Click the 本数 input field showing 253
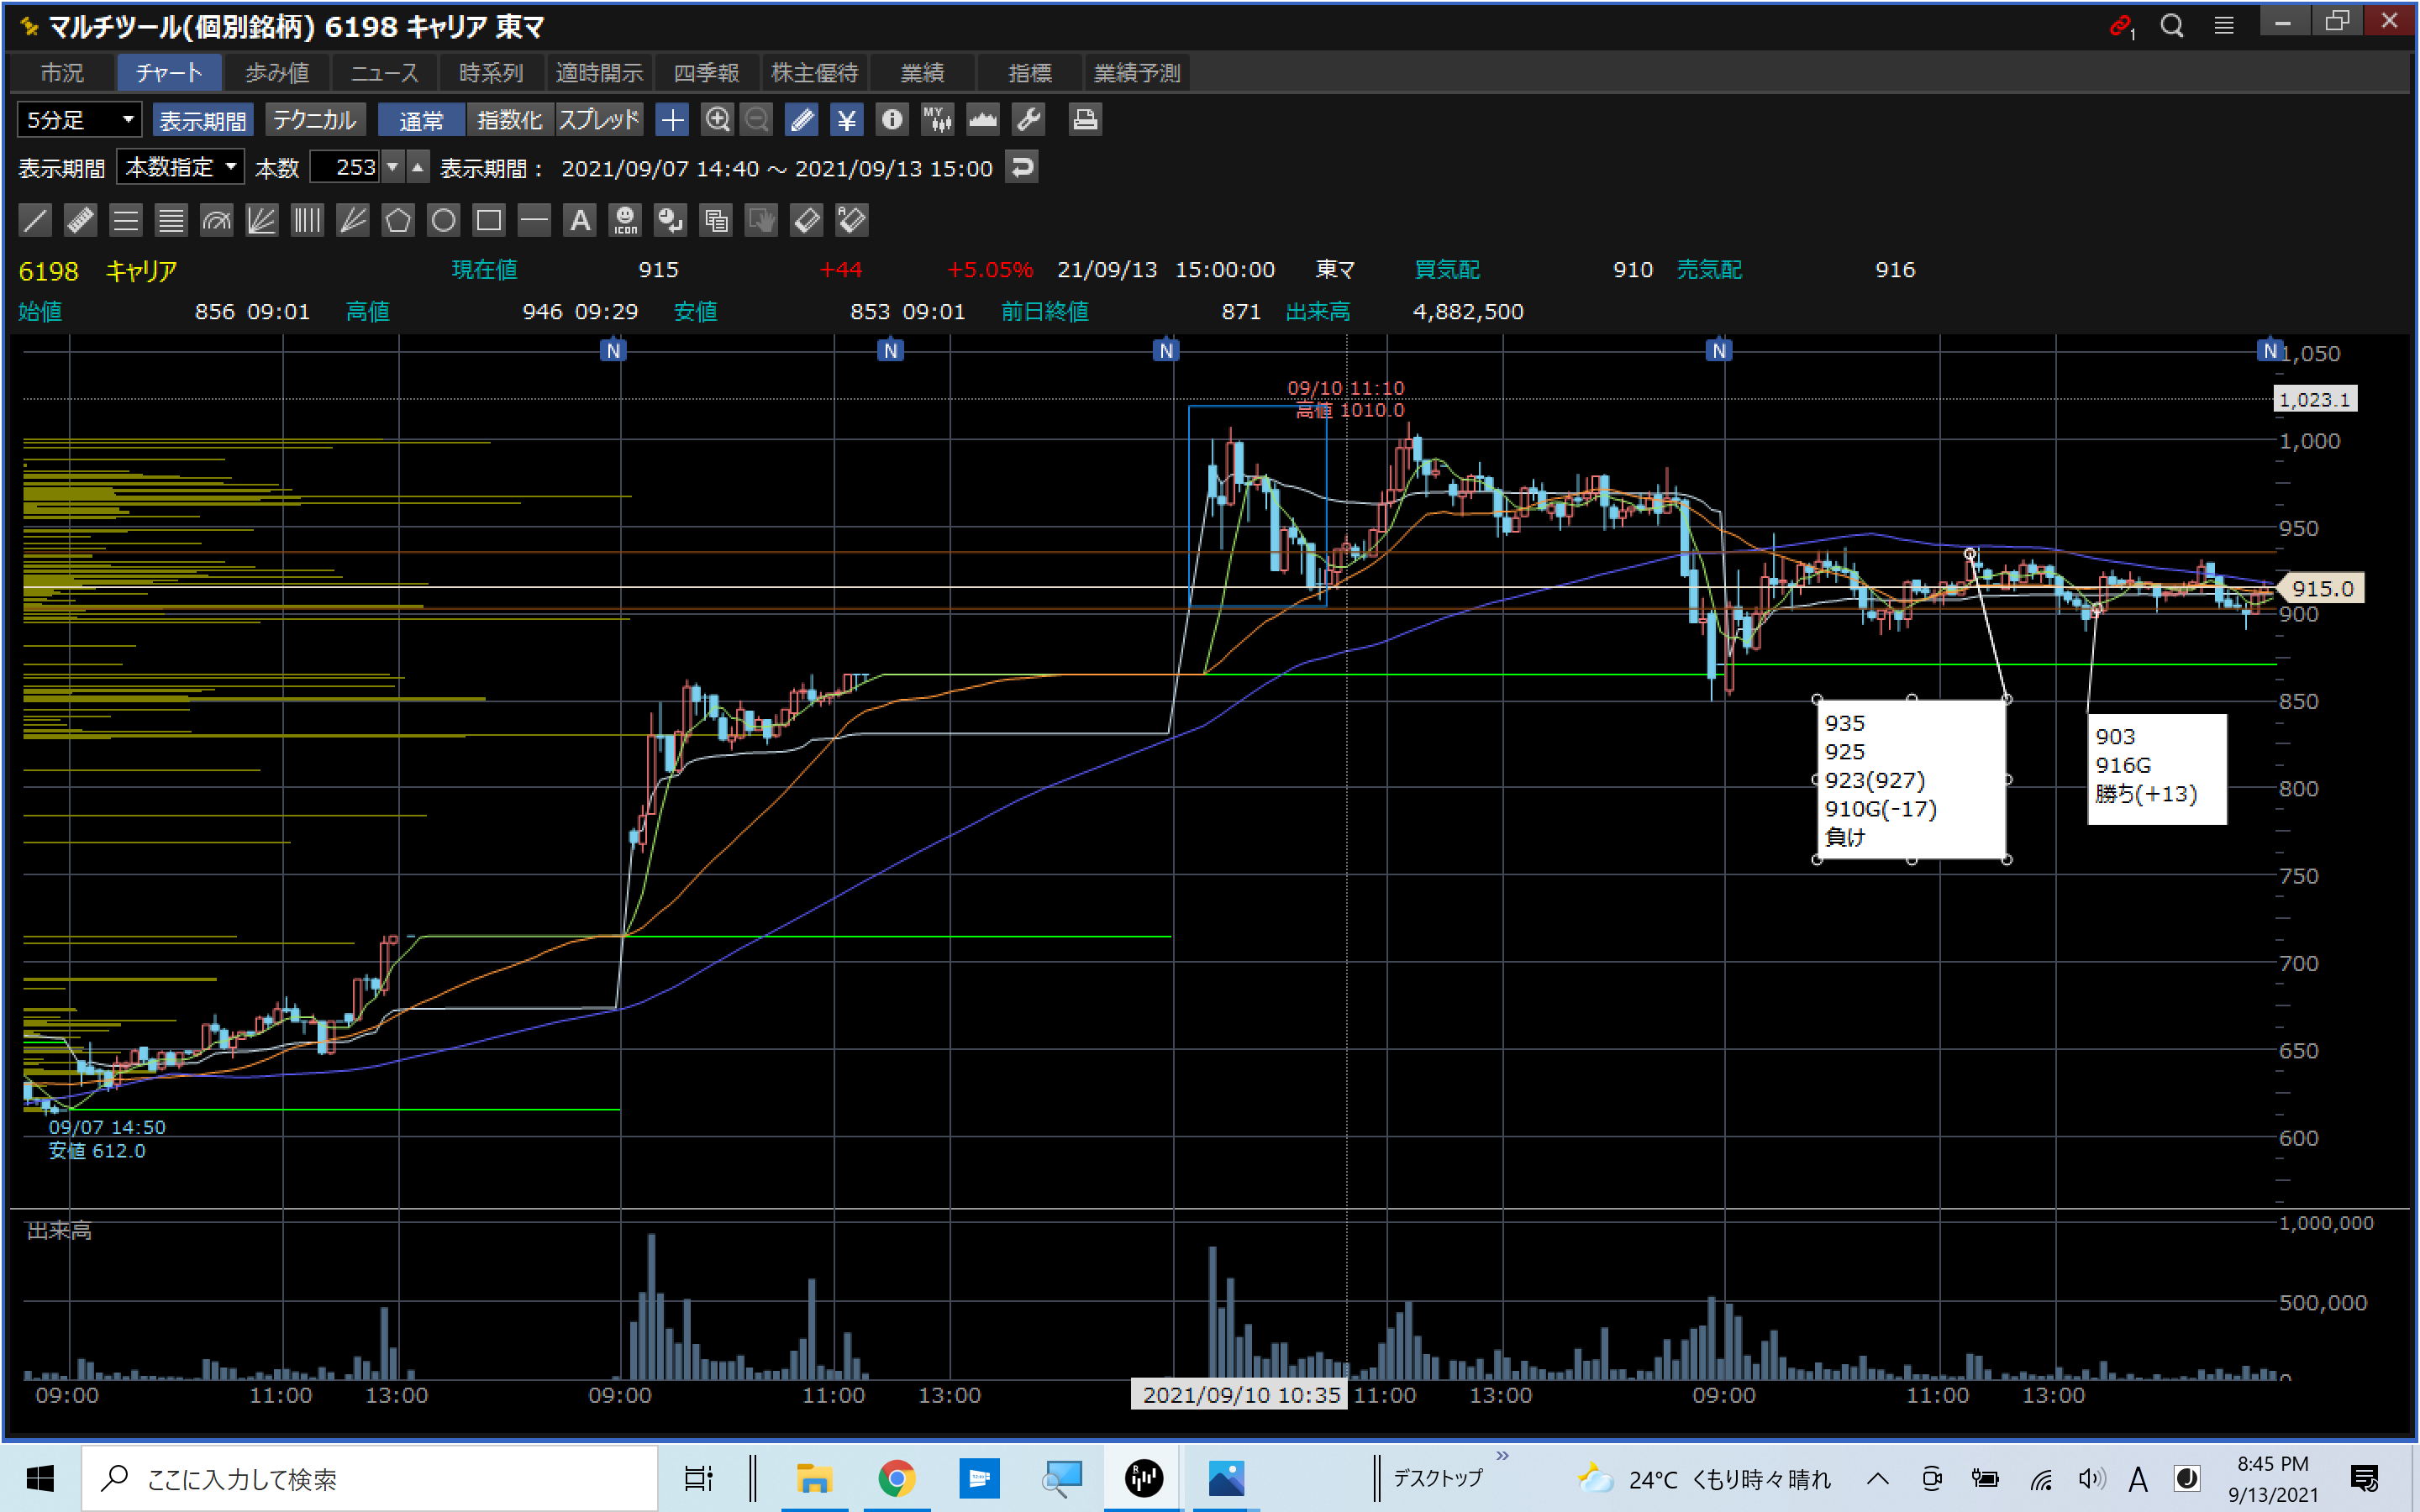Viewport: 2420px width, 1512px height. (x=345, y=167)
